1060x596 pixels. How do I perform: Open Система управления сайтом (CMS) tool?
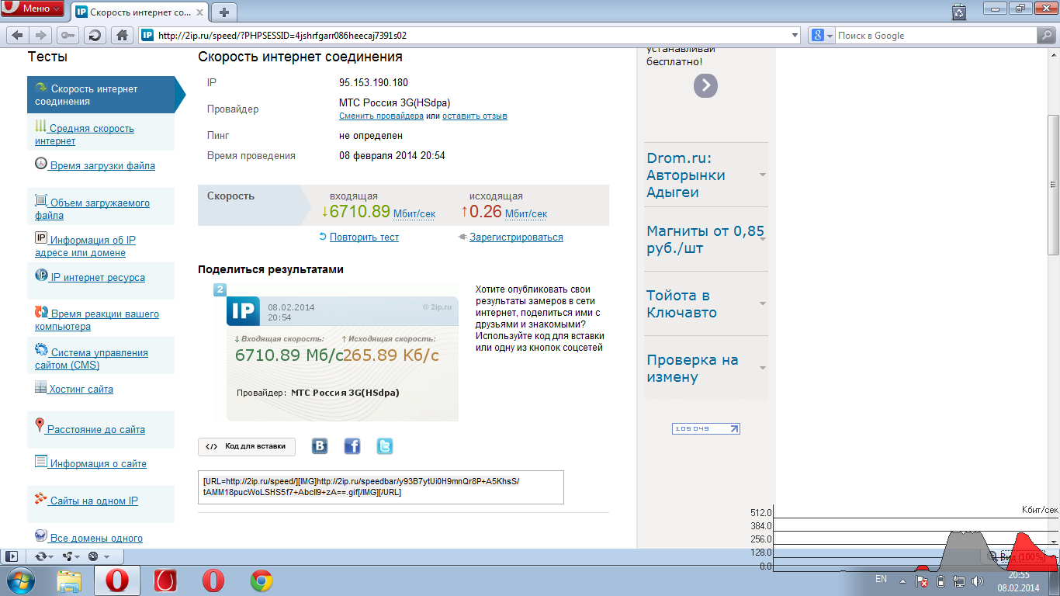(92, 359)
